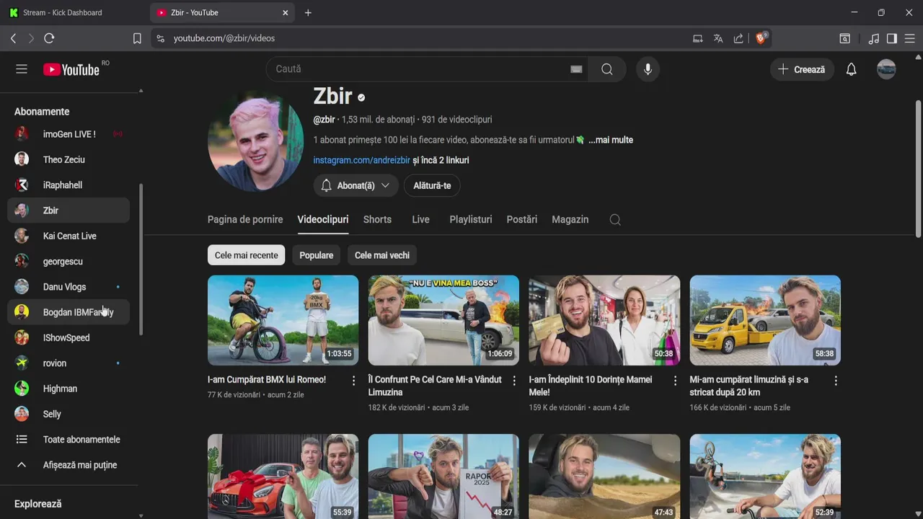Click the main page vertical scrollbar
The width and height of the screenshot is (923, 519).
pyautogui.click(x=918, y=169)
